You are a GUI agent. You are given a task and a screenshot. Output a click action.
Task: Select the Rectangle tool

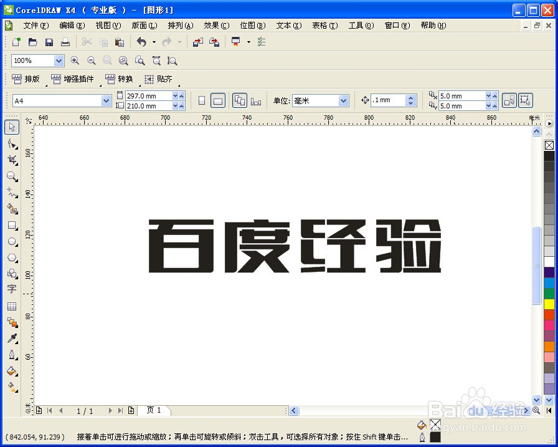pos(12,226)
